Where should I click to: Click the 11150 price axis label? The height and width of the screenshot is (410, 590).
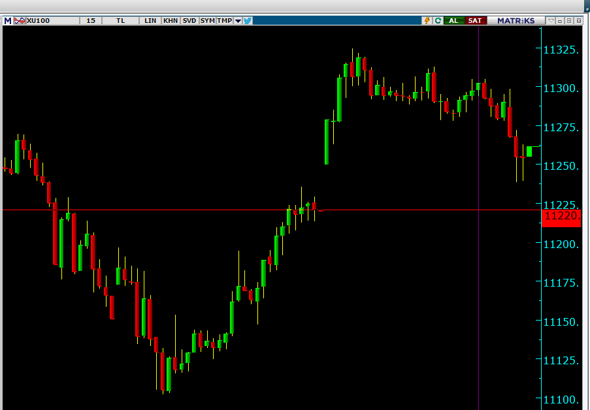pos(561,322)
